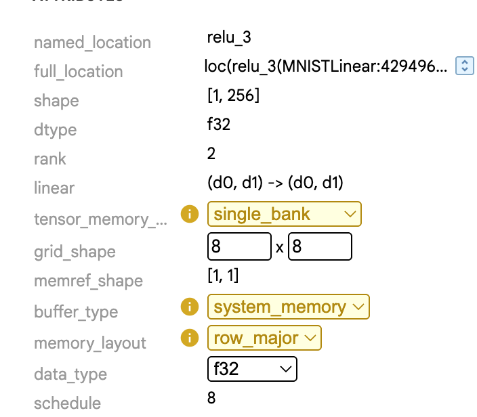This screenshot has width=477, height=417.
Task: Open the f32 data_type dropdown
Action: (x=252, y=369)
